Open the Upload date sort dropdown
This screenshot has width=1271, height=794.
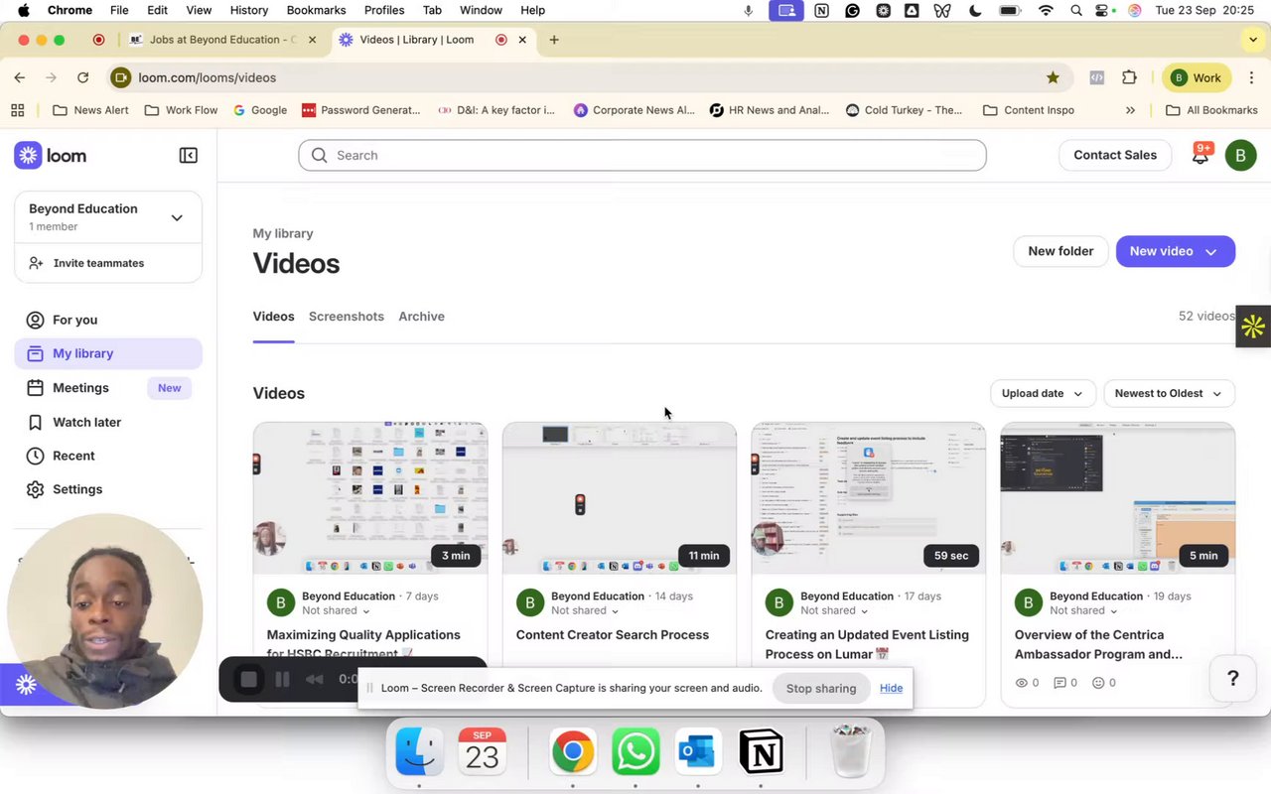(x=1043, y=393)
